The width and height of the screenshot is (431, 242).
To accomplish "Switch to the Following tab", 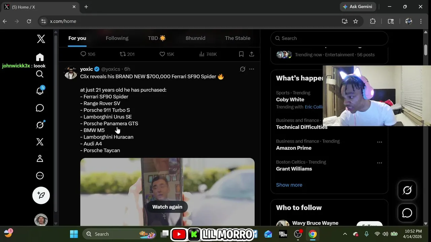I will point(117,38).
